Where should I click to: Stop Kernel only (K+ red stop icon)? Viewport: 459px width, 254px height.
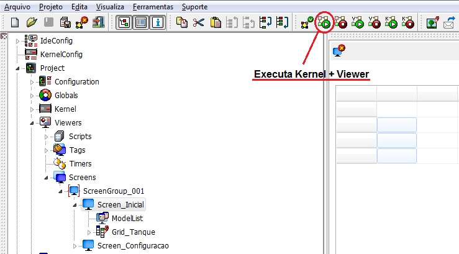408,22
